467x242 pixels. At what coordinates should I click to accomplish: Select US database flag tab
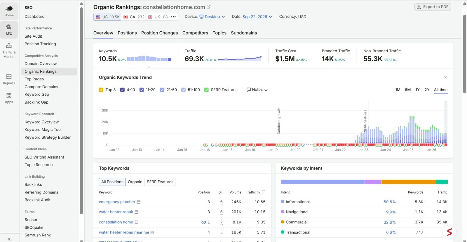107,17
